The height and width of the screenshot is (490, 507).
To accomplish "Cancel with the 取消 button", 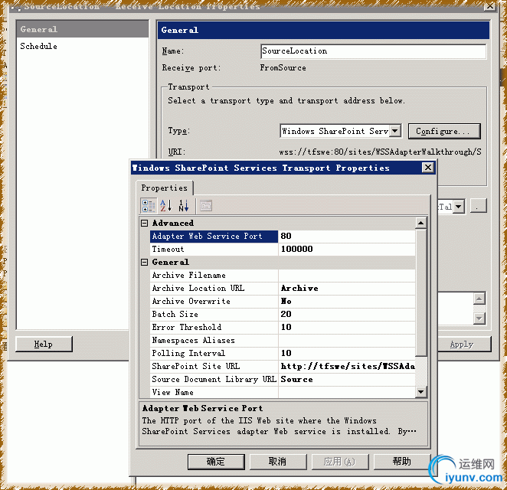I will coord(278,462).
